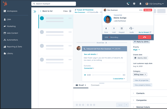
Task: Click View all properties button
Action: (x=141, y=80)
